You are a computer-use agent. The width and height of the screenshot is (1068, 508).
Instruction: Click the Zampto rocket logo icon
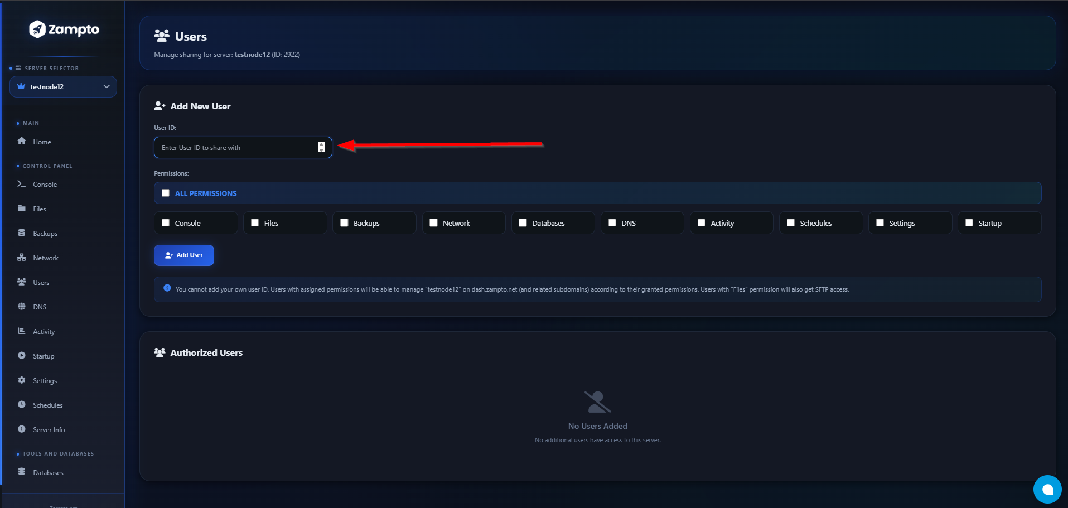point(37,29)
